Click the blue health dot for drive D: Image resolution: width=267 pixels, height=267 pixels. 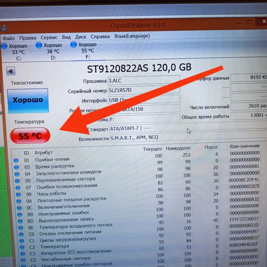click(39, 45)
